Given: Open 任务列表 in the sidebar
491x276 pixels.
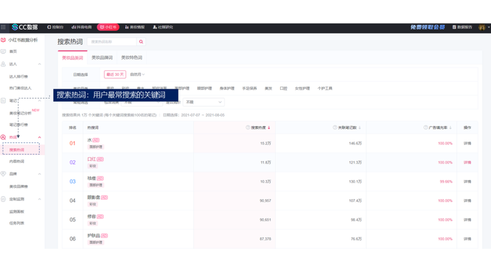Looking at the screenshot, I should pyautogui.click(x=16, y=223).
